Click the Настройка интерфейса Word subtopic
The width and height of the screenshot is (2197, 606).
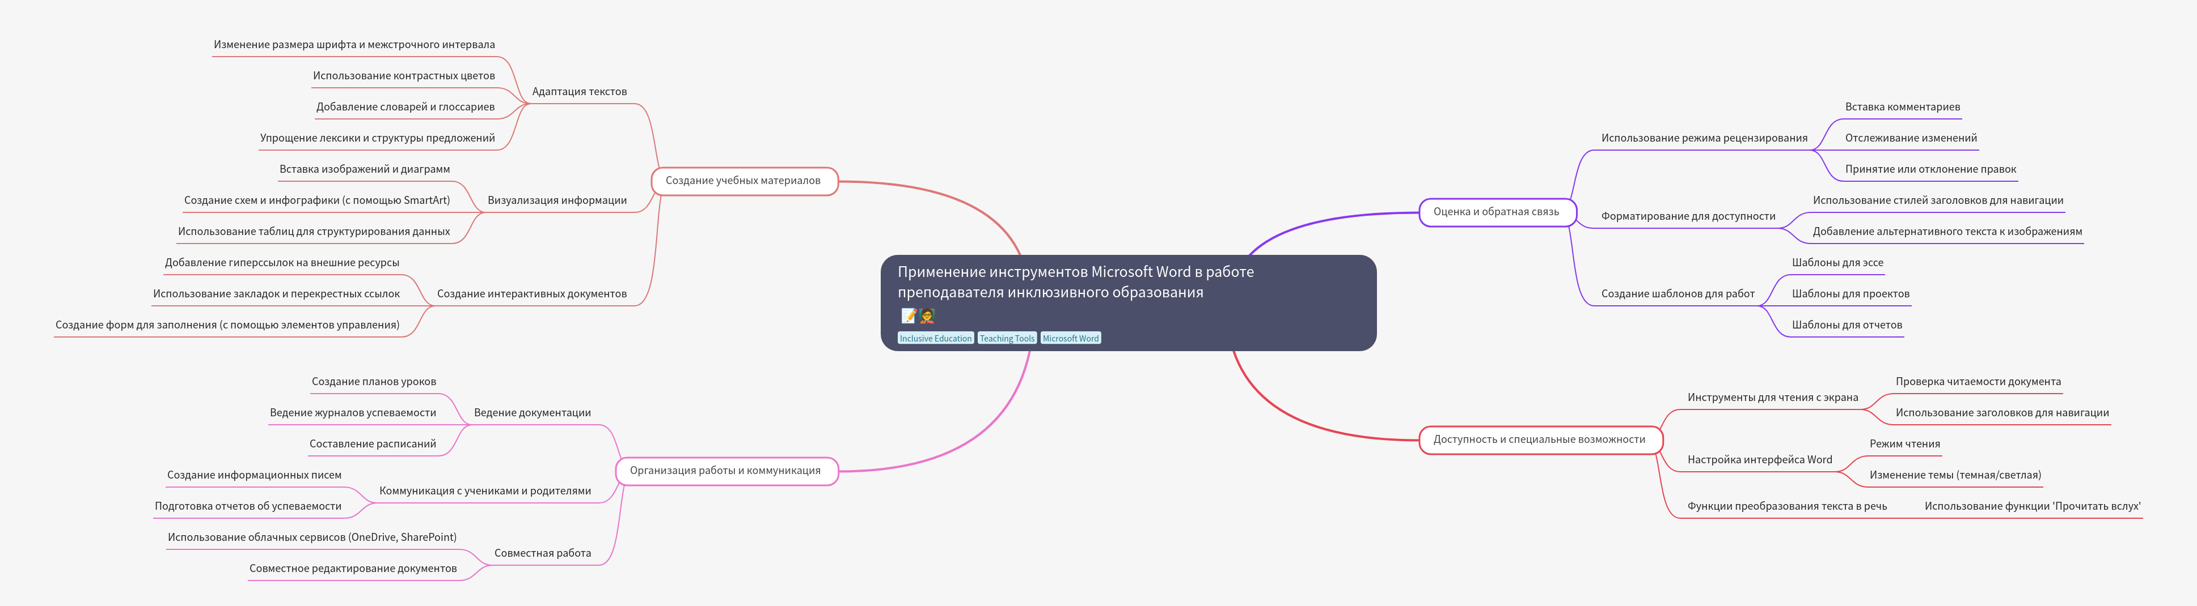pyautogui.click(x=1759, y=460)
